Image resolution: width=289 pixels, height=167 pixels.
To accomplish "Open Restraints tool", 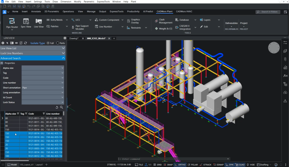I will pyautogui.click(x=134, y=28).
